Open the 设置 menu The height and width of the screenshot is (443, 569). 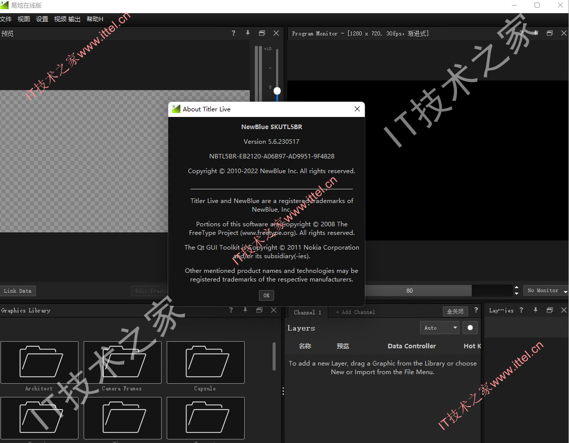(x=42, y=19)
